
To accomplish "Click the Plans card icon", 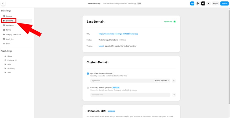I will pyautogui.click(x=4, y=44).
